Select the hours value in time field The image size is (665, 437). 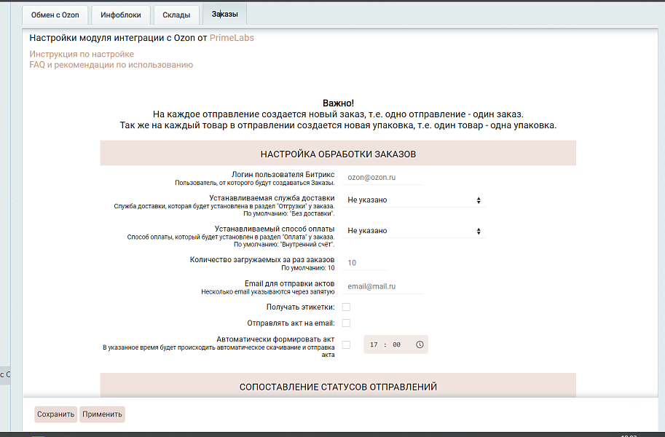click(x=374, y=345)
